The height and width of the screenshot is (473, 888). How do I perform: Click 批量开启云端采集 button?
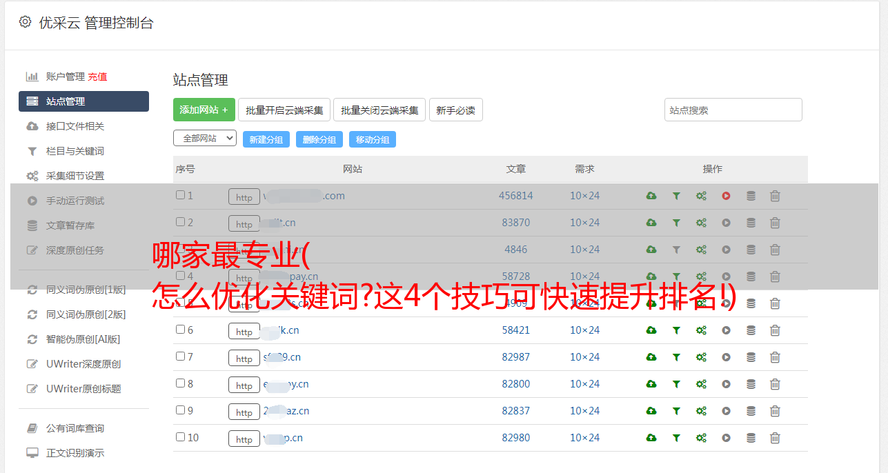coord(284,110)
